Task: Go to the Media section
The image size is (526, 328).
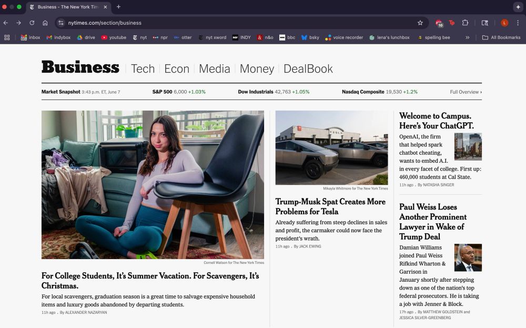Action: [x=215, y=69]
